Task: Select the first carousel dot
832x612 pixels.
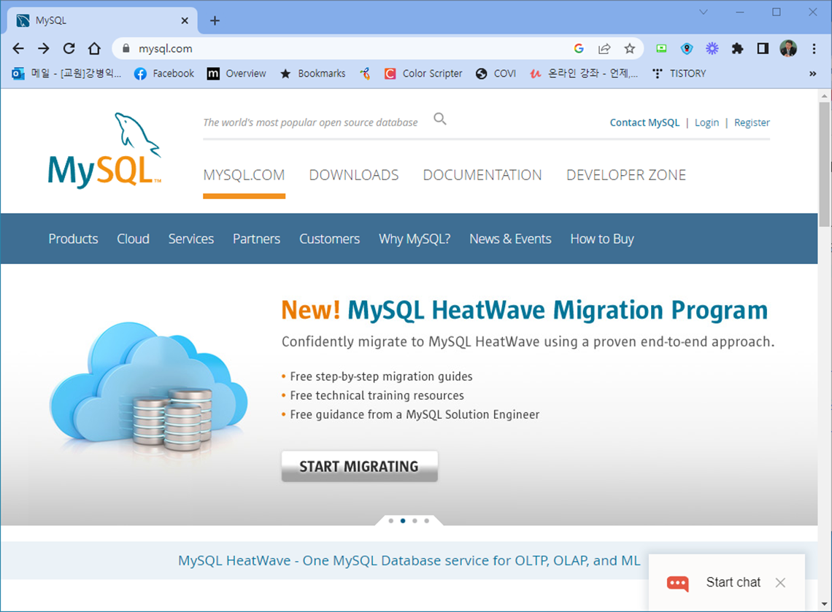Action: pos(391,521)
